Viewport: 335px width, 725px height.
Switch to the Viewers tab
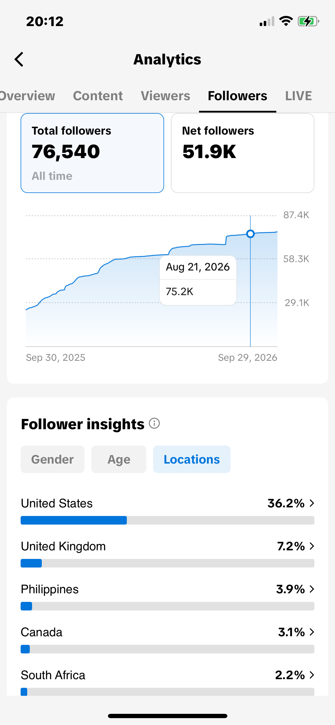[165, 96]
